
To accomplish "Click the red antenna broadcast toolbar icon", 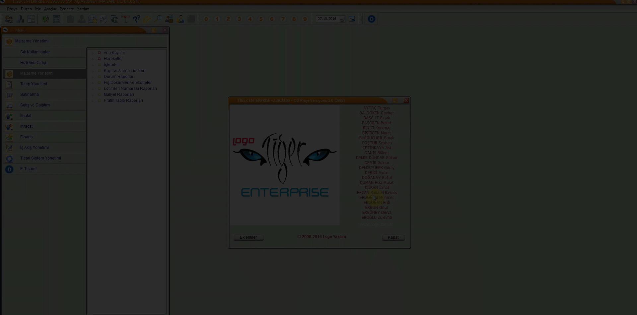I will point(125,19).
